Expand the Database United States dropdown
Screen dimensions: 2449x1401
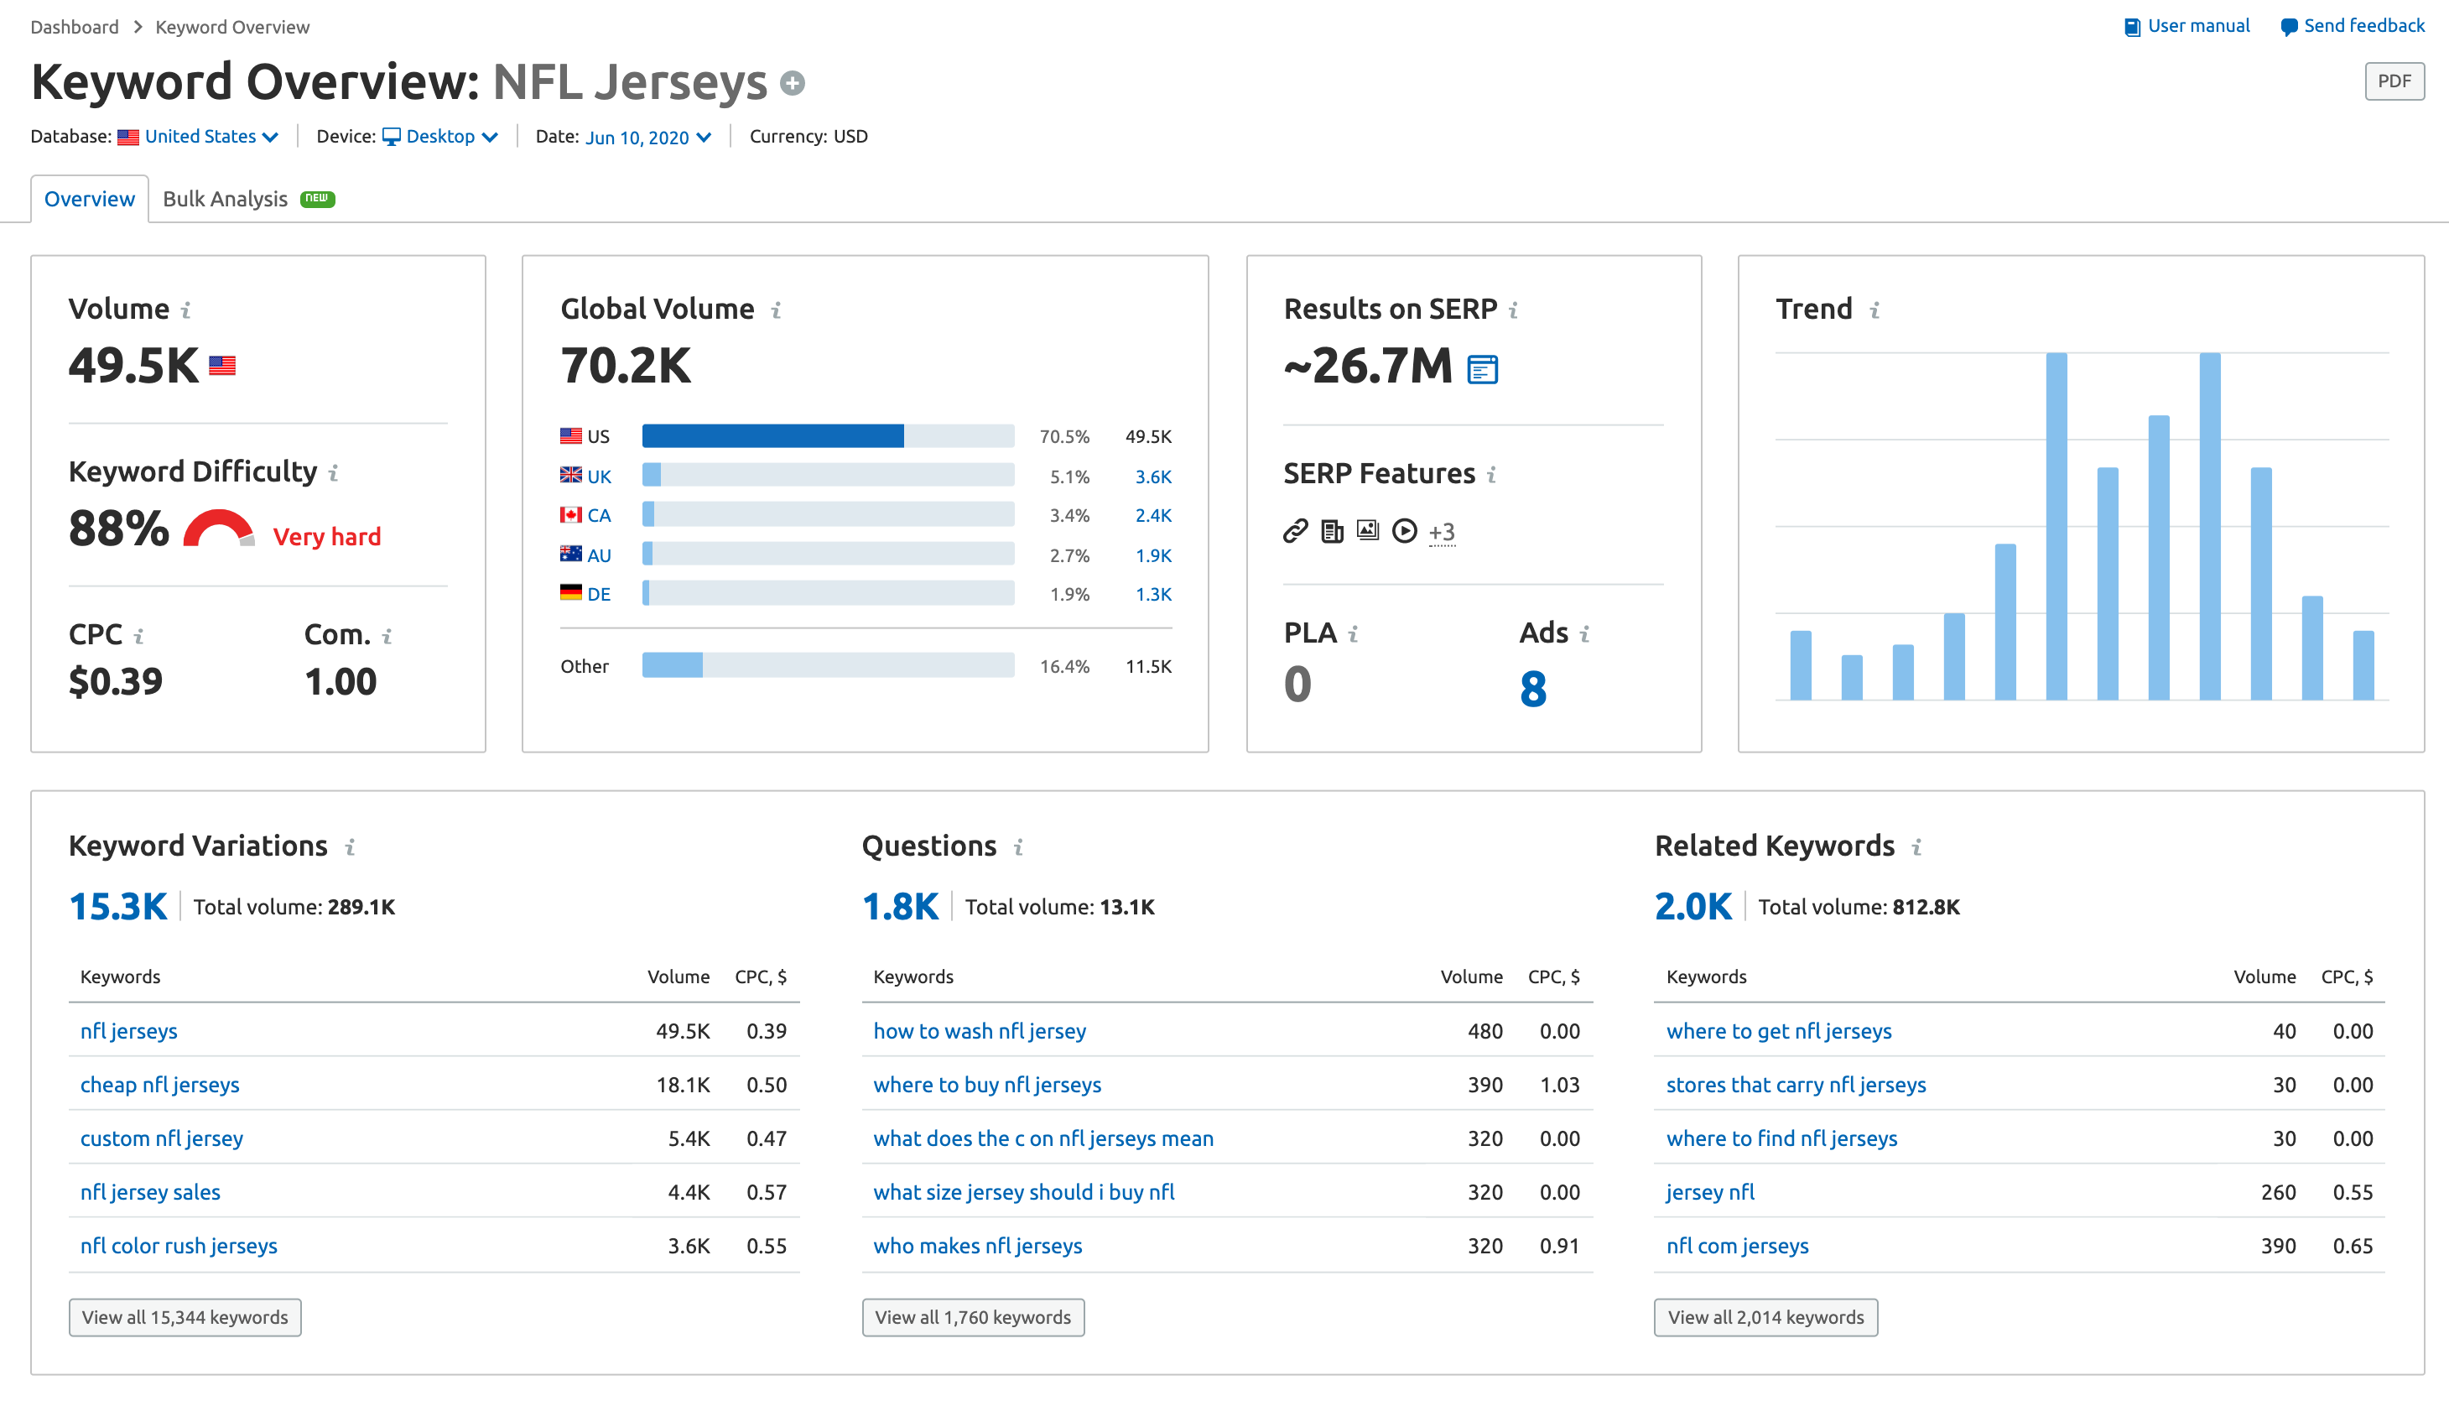[195, 134]
